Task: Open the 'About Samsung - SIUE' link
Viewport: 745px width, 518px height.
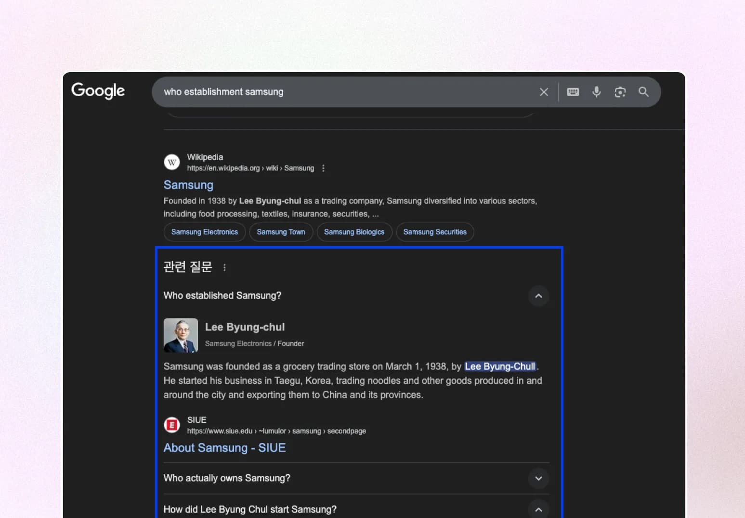Action: coord(224,448)
